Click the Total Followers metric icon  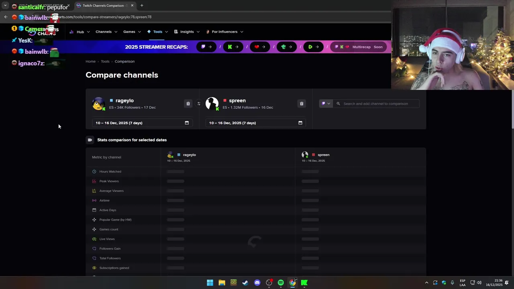click(94, 258)
